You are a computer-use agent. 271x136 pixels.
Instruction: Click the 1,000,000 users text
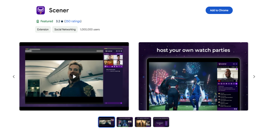pos(90,29)
